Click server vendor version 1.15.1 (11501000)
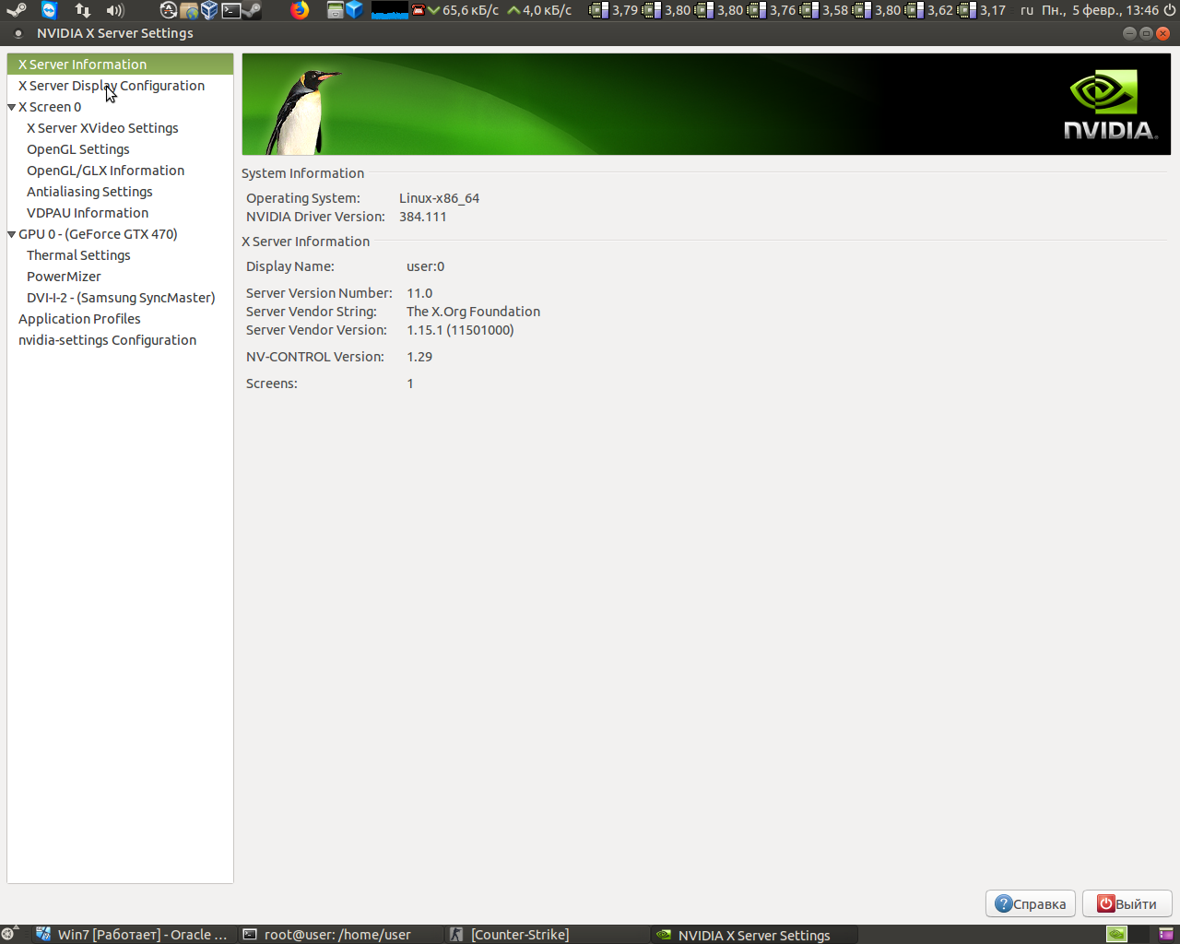 coord(460,330)
